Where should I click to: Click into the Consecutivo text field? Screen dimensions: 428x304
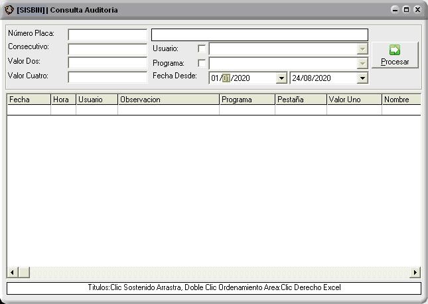(107, 48)
